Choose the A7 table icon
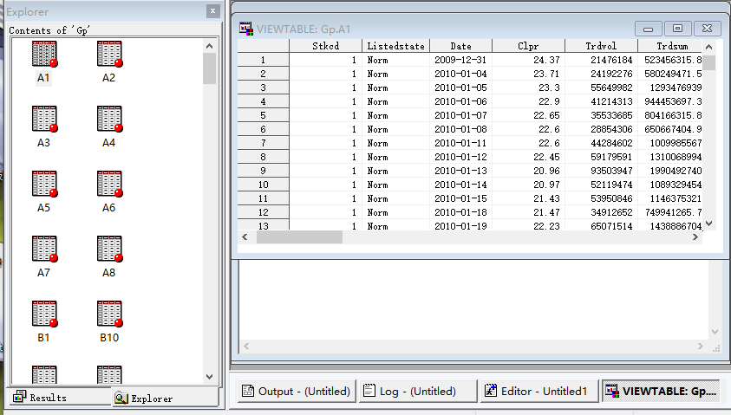Viewport: 731px width, 415px height. tap(44, 249)
